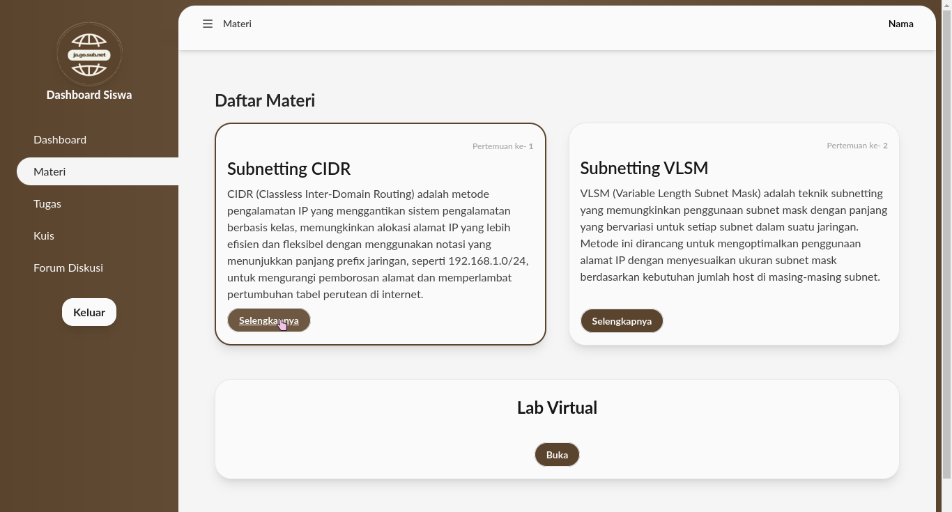Viewport: 952px width, 512px height.
Task: Navigate to Forum Diskusi
Action: click(x=68, y=267)
